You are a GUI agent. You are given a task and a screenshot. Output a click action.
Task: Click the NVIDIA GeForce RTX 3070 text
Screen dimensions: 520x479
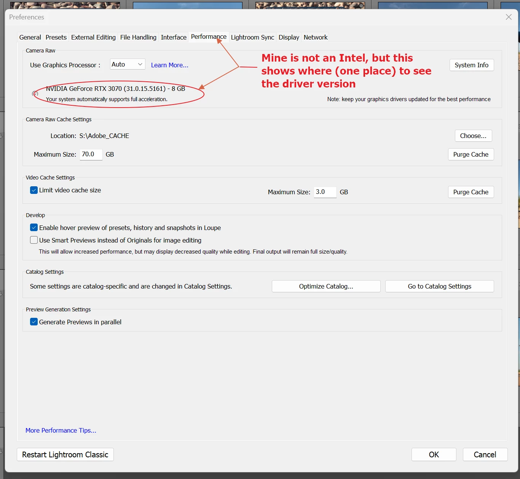point(115,89)
